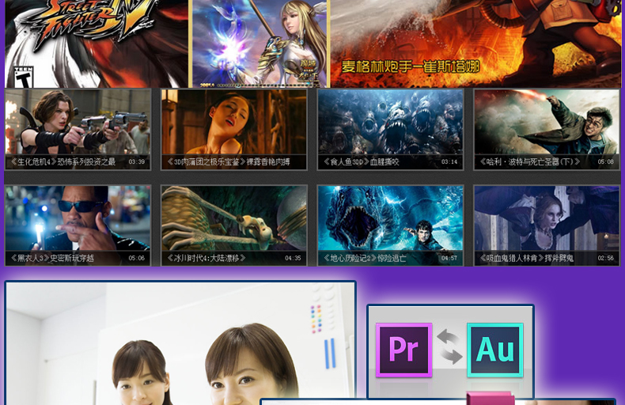Screen dimensions: 625x405
Task: Click the 02:56 duration label
Action: (605, 259)
